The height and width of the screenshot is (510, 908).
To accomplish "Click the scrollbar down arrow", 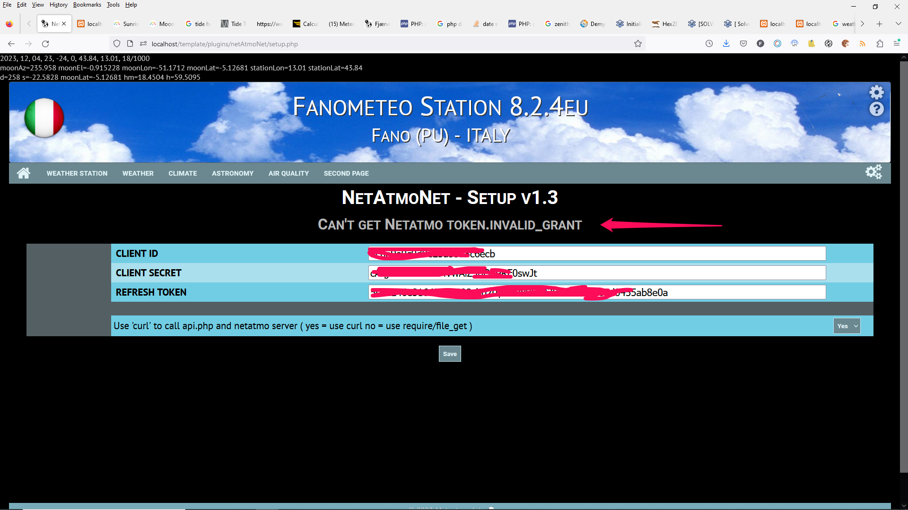I will [x=904, y=506].
